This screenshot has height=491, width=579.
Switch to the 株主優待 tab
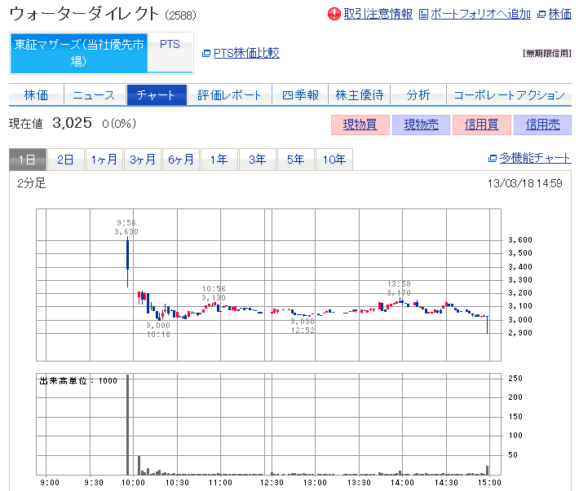[x=360, y=95]
